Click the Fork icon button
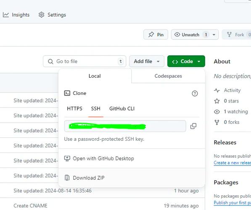This screenshot has height=210, width=251. click(229, 34)
